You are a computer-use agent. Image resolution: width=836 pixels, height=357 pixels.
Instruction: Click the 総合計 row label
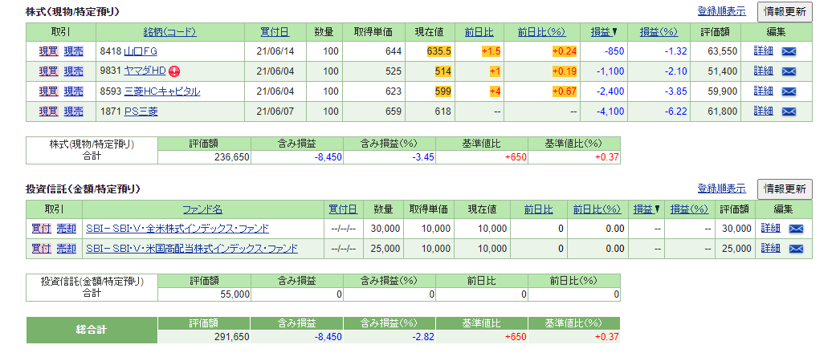coord(92,331)
